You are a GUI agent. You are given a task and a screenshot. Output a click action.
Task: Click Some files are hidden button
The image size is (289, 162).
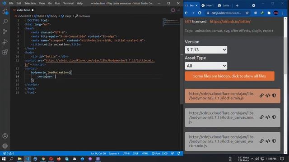(x=229, y=76)
